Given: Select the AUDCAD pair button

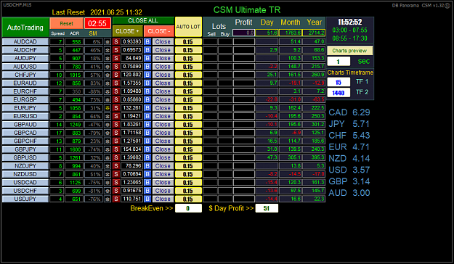Looking at the screenshot, I should [x=25, y=41].
